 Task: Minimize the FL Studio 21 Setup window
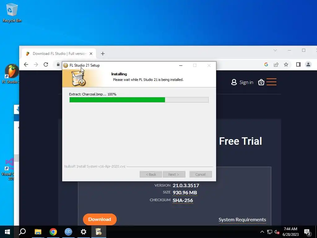[x=181, y=65]
